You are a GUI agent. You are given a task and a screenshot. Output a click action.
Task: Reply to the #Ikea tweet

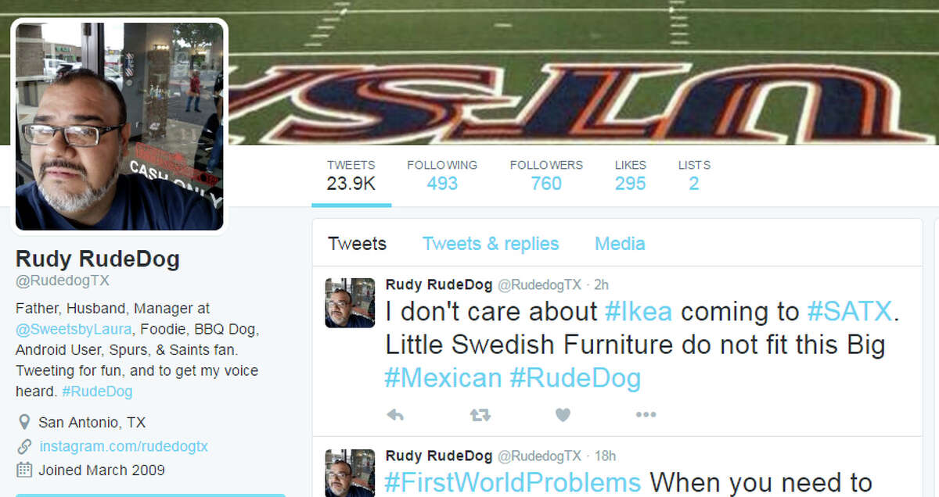click(x=395, y=415)
